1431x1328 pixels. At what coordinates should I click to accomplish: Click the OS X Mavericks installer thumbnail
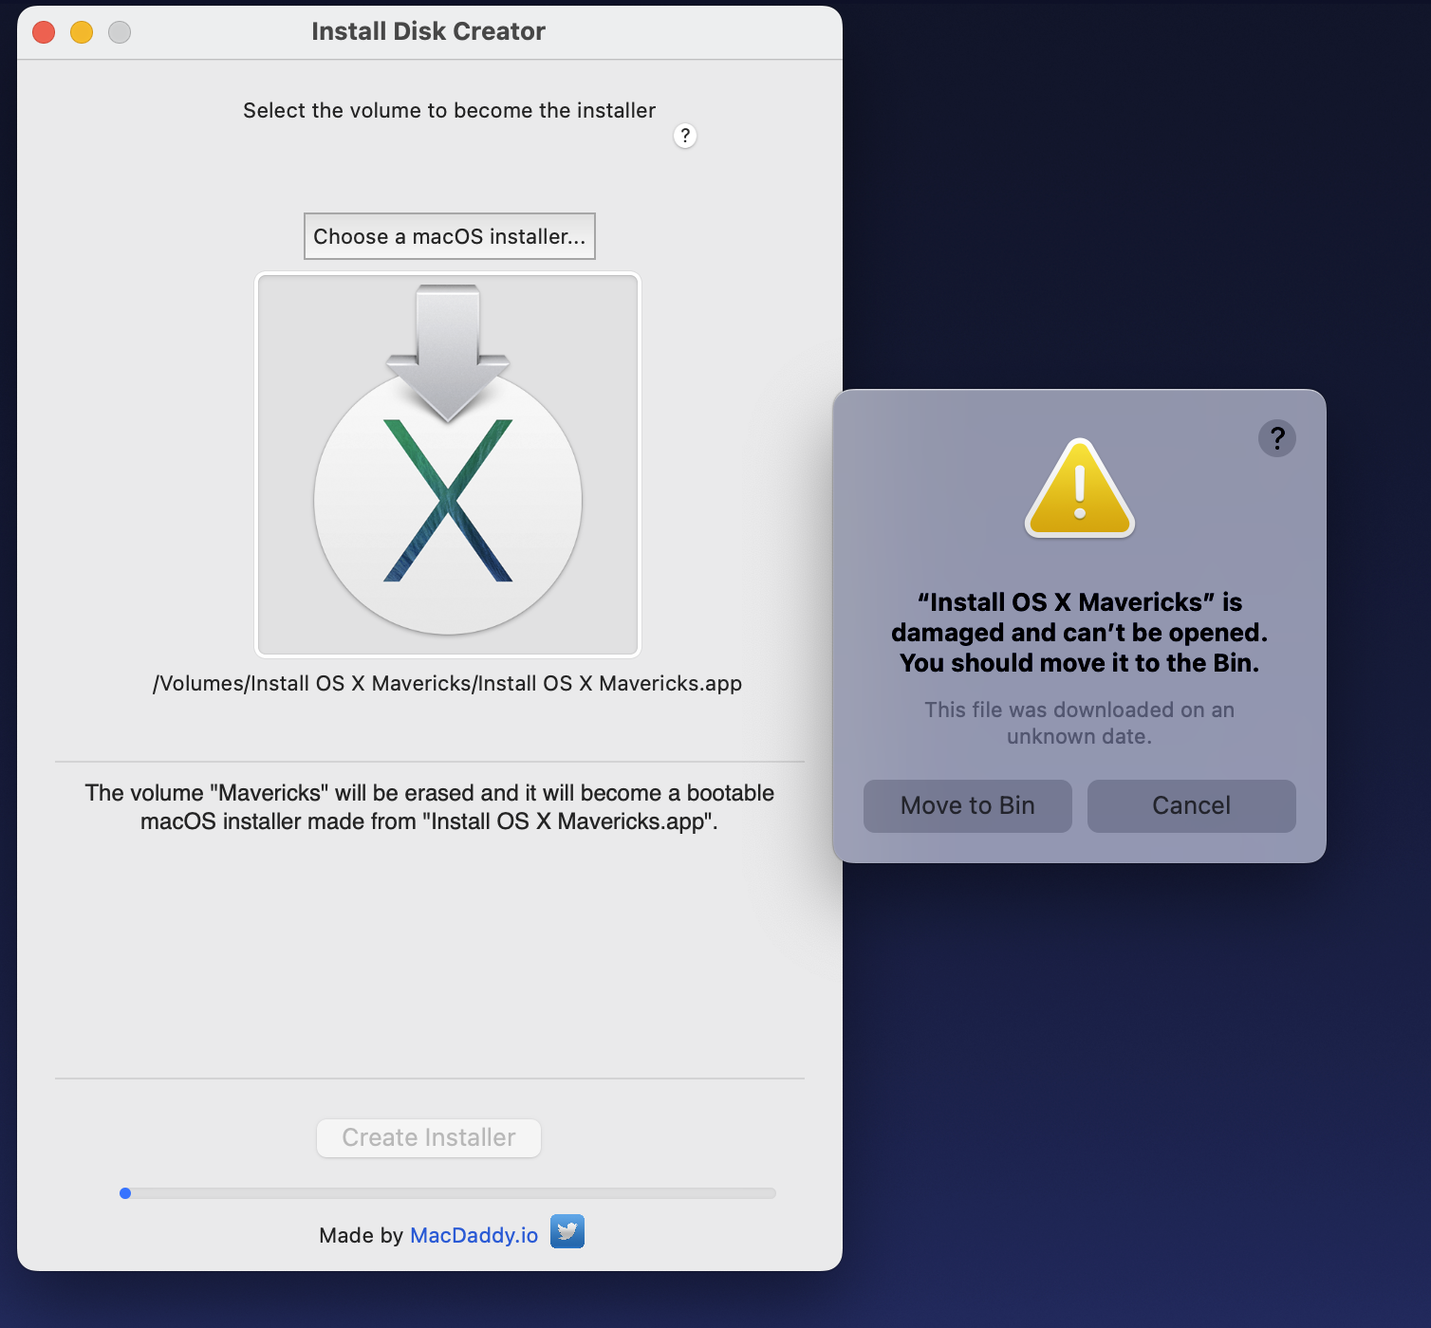click(448, 465)
